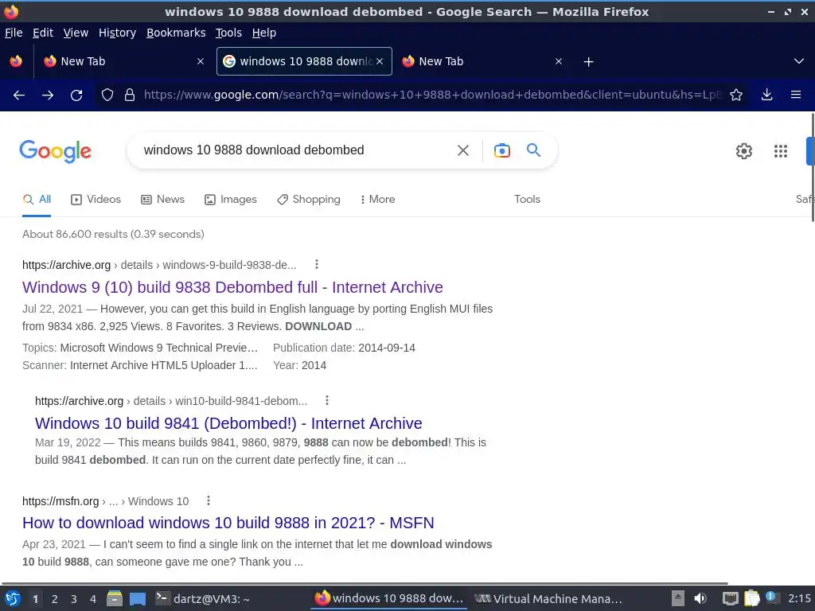Screen dimensions: 815x611
Task: Show desktop using blue taskbar icon
Action: coord(138,599)
